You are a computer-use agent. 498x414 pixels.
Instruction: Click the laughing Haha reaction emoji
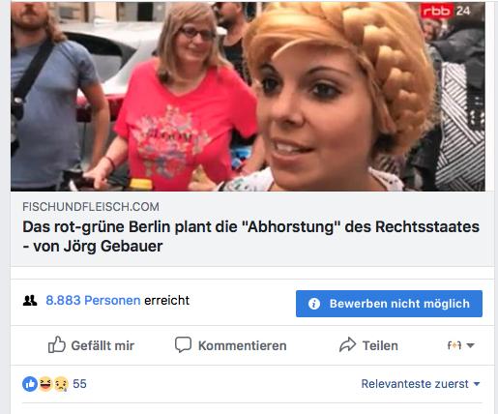click(45, 384)
